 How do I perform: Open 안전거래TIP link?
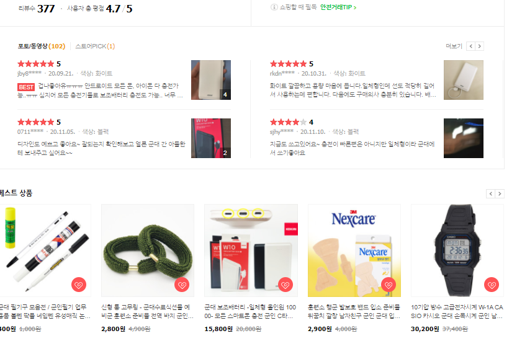coord(338,7)
